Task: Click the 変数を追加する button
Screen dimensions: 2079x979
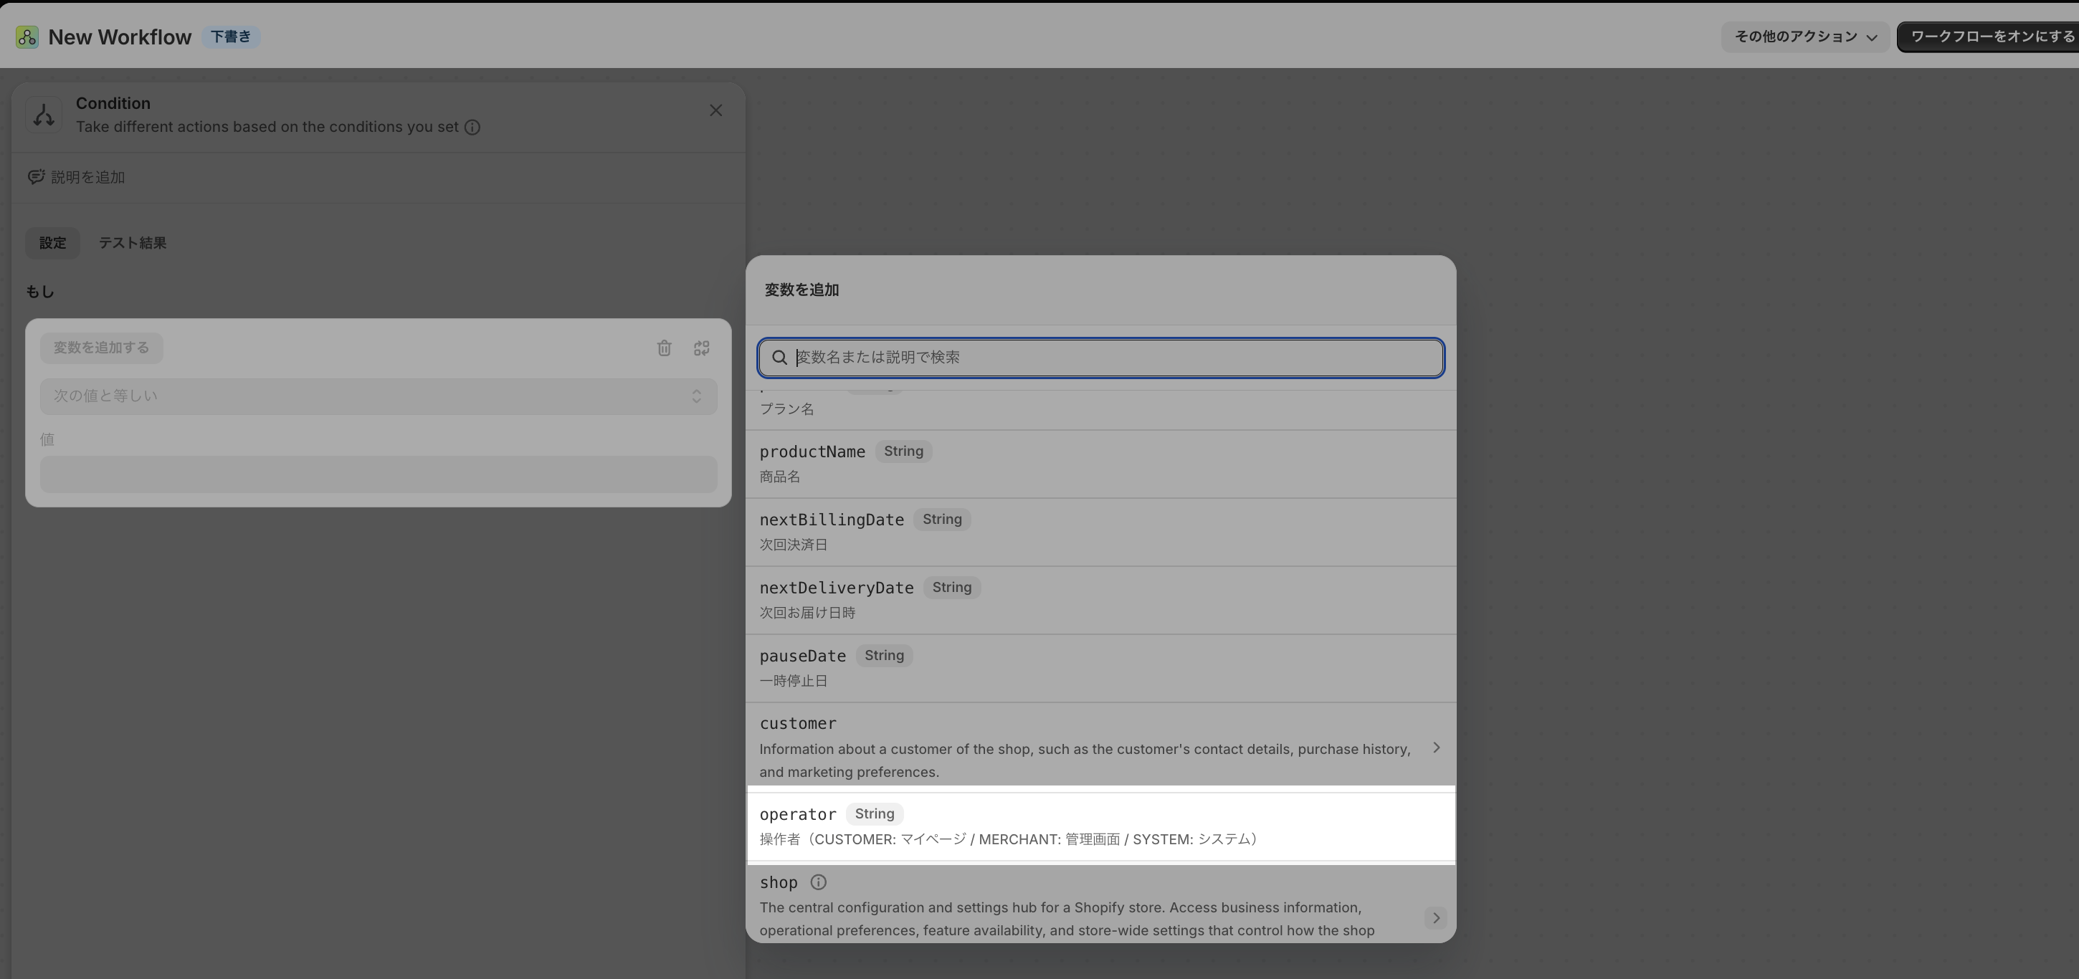Action: pos(102,348)
